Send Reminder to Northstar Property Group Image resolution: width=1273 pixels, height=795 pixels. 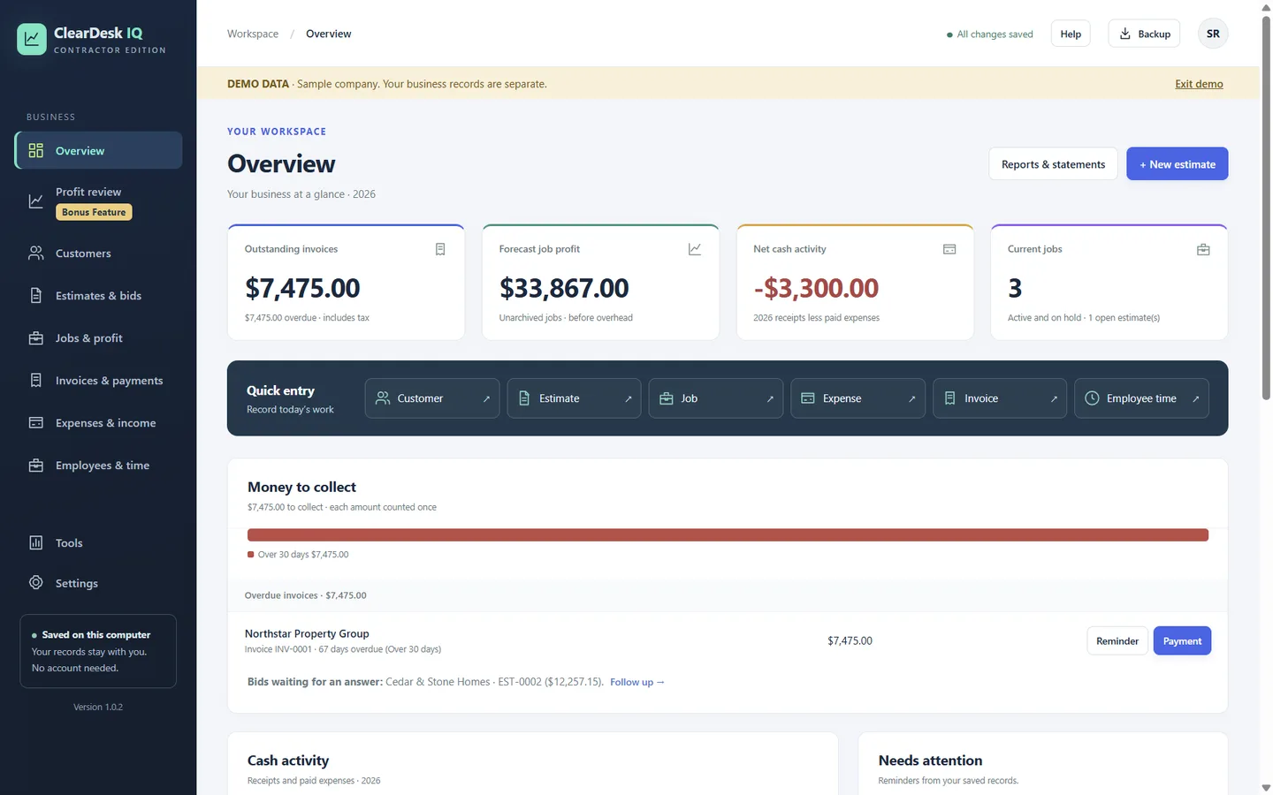1117,641
